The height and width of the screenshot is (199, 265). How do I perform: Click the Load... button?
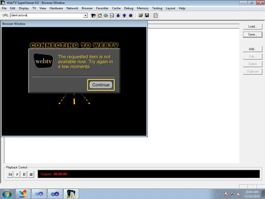pyautogui.click(x=253, y=26)
